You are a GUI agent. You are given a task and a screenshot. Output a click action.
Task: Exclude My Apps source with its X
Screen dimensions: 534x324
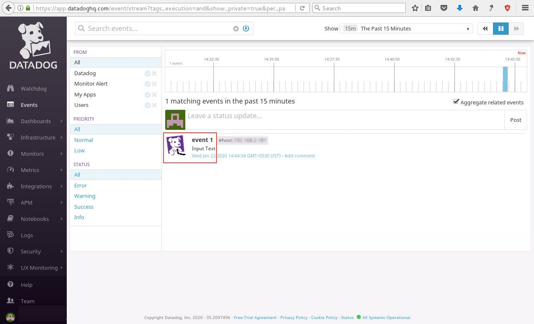(x=154, y=95)
